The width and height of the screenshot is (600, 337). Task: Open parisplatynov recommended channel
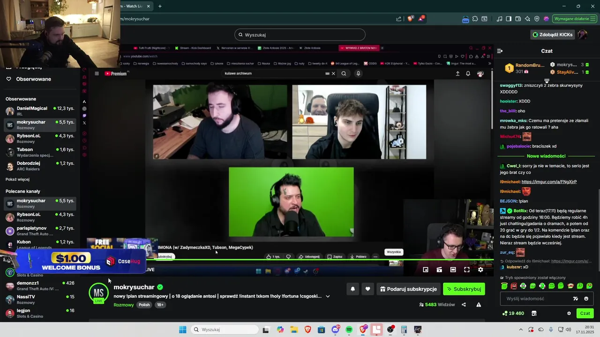click(x=40, y=231)
